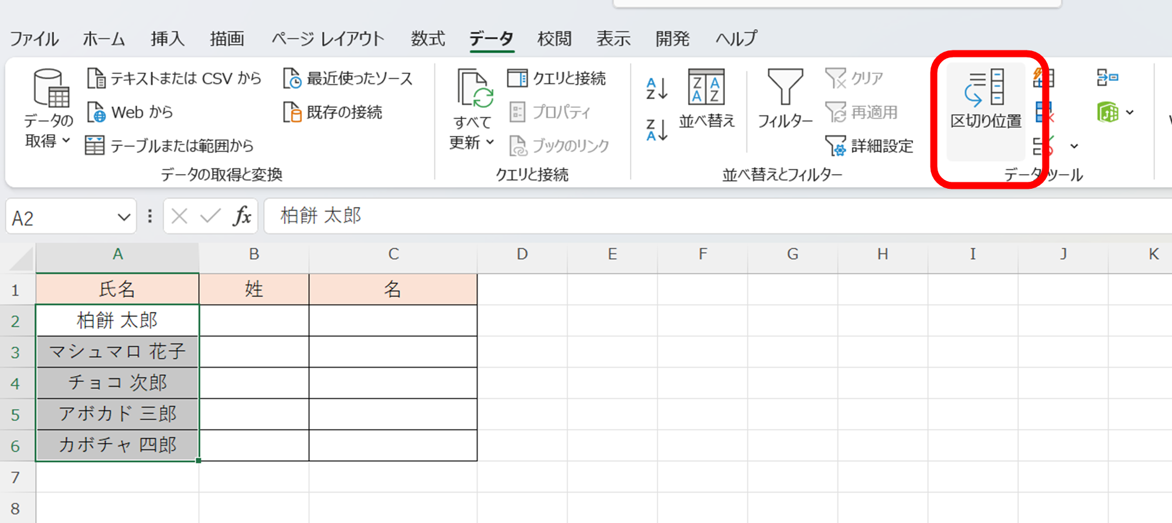This screenshot has height=523, width=1172.
Task: Open the 数式 ribbon tab
Action: (x=428, y=39)
